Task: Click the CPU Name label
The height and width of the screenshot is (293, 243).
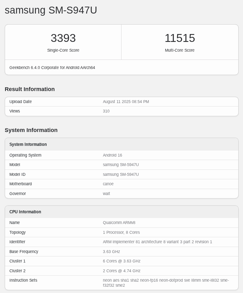Action: pos(14,222)
